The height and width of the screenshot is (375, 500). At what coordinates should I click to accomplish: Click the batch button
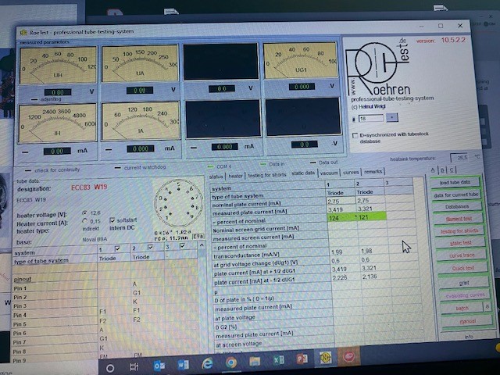[462, 308]
